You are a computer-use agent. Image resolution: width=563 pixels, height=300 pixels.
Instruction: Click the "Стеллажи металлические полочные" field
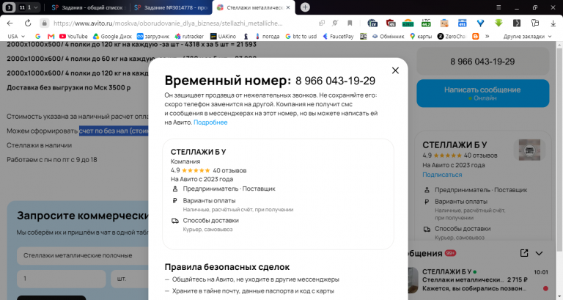click(83, 255)
